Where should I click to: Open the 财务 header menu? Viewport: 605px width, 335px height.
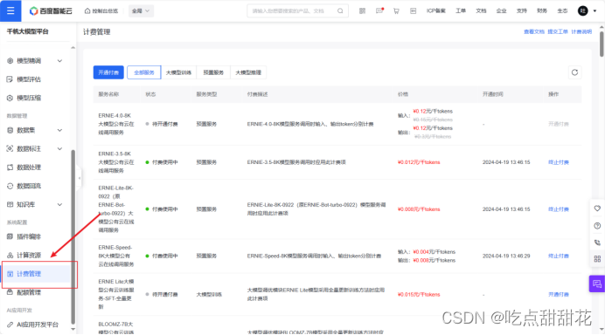[x=542, y=10]
